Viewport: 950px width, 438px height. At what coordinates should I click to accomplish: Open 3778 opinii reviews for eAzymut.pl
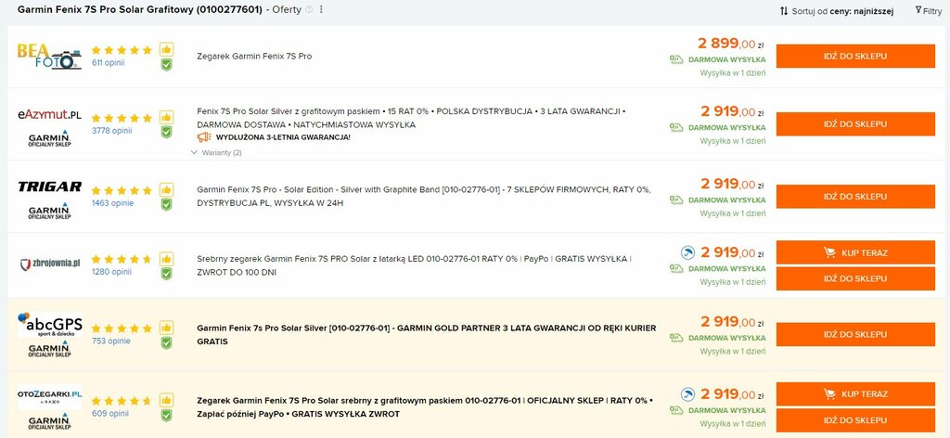(112, 131)
